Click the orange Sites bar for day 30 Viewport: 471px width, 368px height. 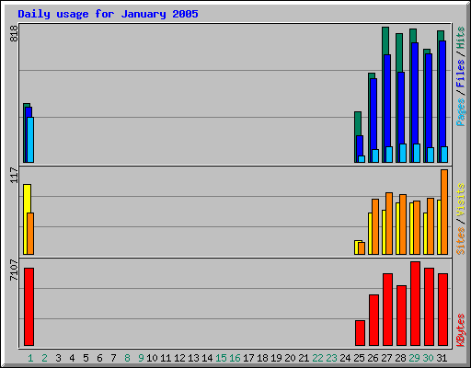pyautogui.click(x=431, y=226)
